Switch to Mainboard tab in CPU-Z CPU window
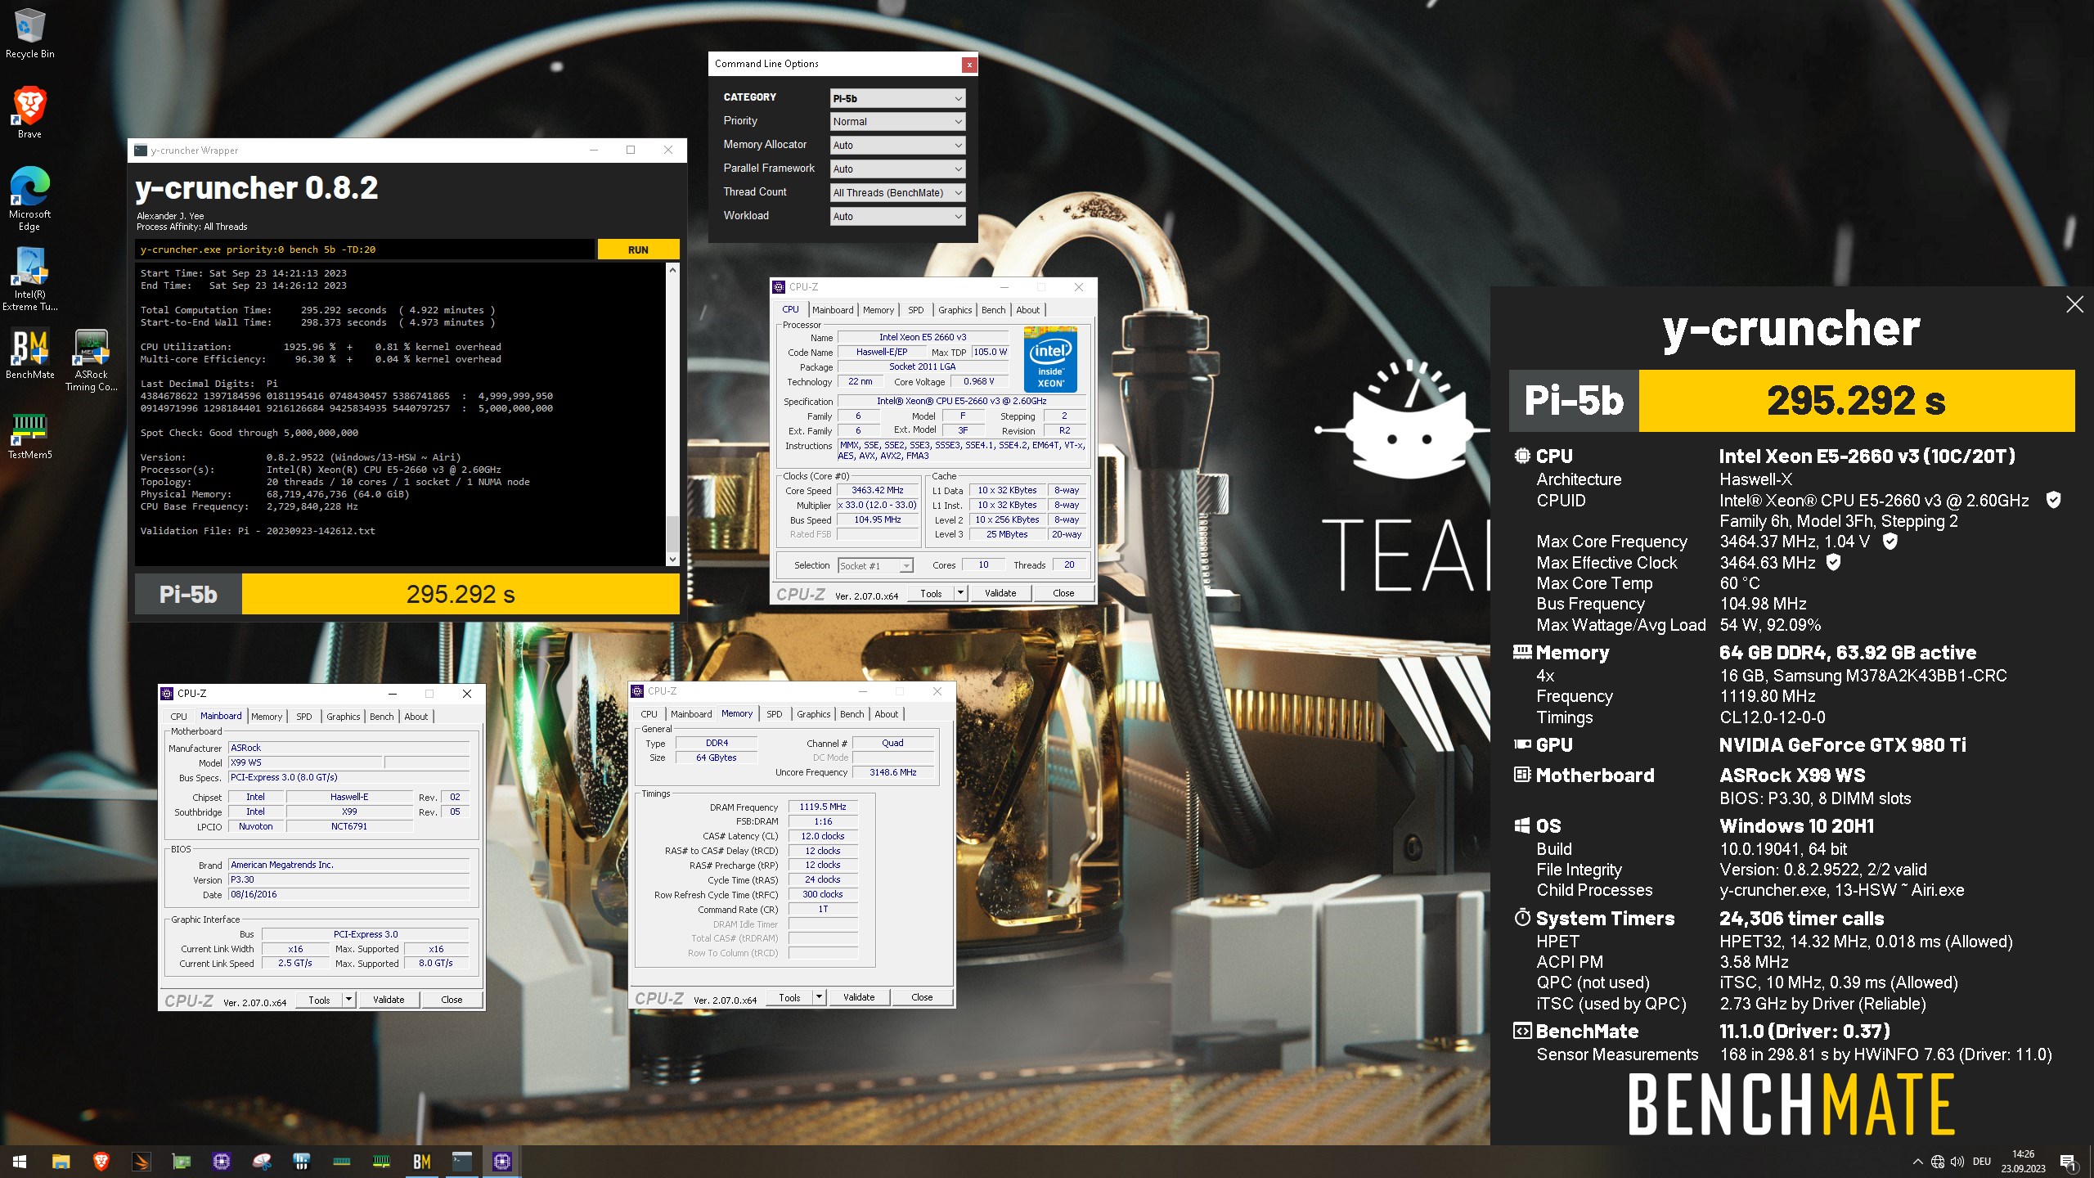 point(832,310)
